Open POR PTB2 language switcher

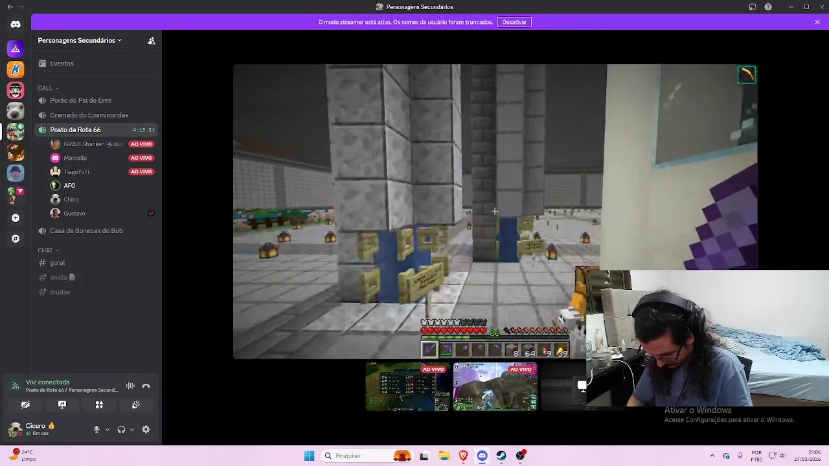[756, 456]
